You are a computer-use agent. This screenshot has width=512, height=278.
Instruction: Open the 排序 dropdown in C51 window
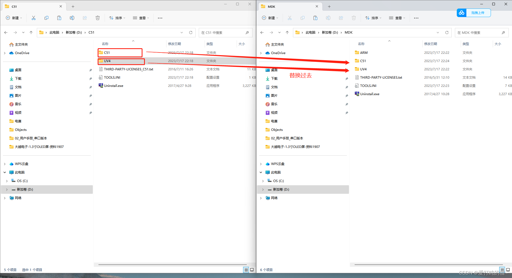tap(117, 18)
